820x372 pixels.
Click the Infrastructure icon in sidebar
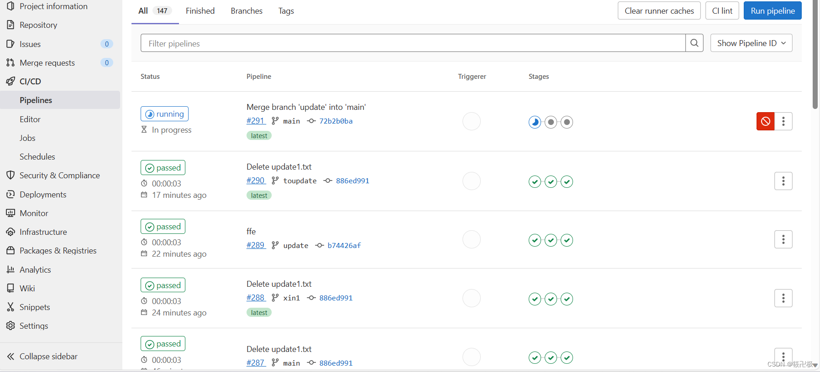coord(11,232)
